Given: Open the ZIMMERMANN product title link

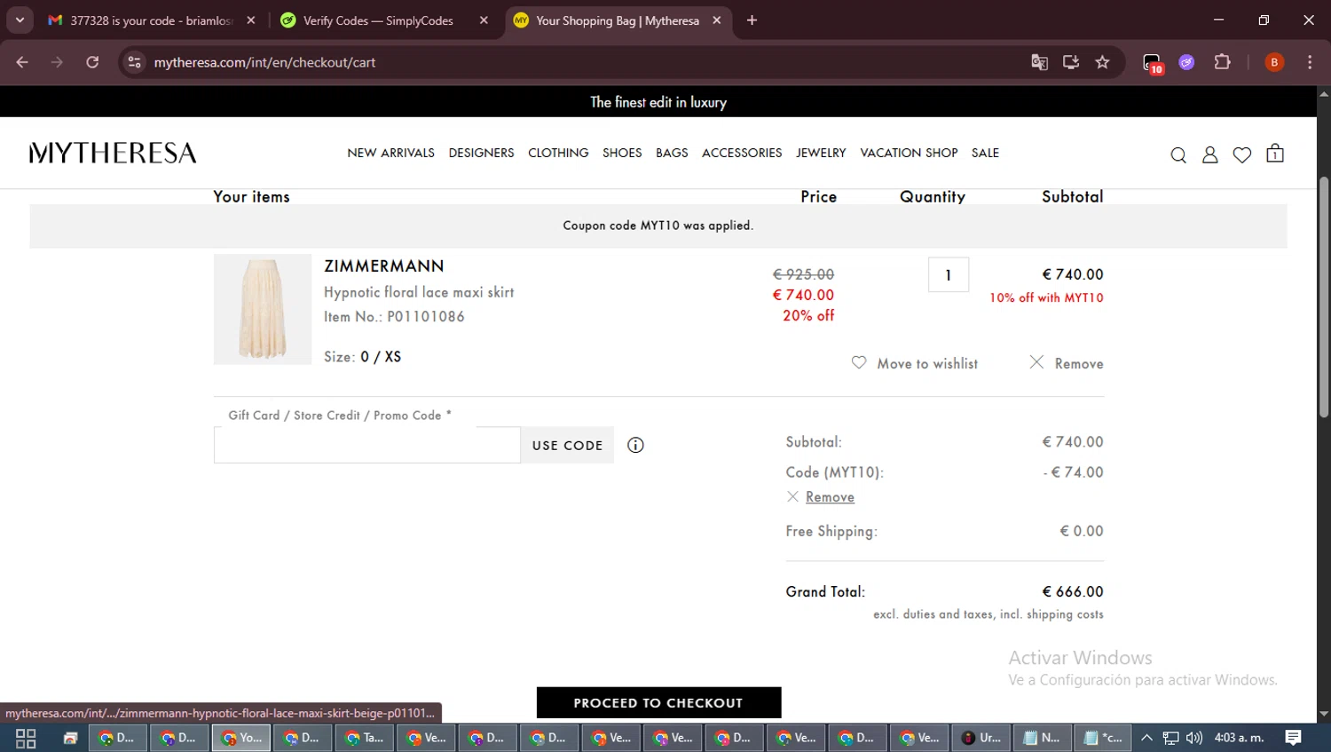Looking at the screenshot, I should pyautogui.click(x=383, y=265).
